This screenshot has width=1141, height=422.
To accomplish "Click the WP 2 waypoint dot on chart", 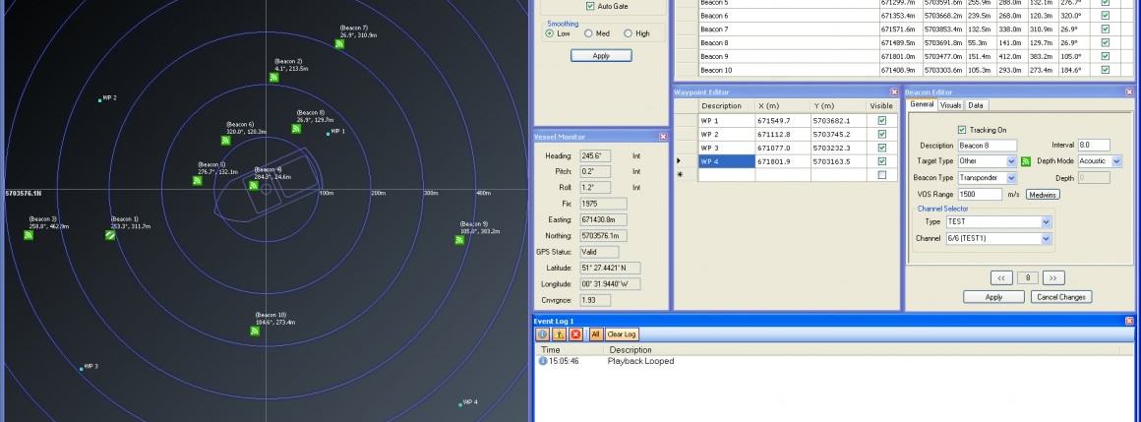I will [x=99, y=100].
